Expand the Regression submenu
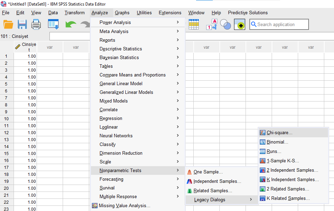Viewport: 334px width, 211px height. pos(111,118)
